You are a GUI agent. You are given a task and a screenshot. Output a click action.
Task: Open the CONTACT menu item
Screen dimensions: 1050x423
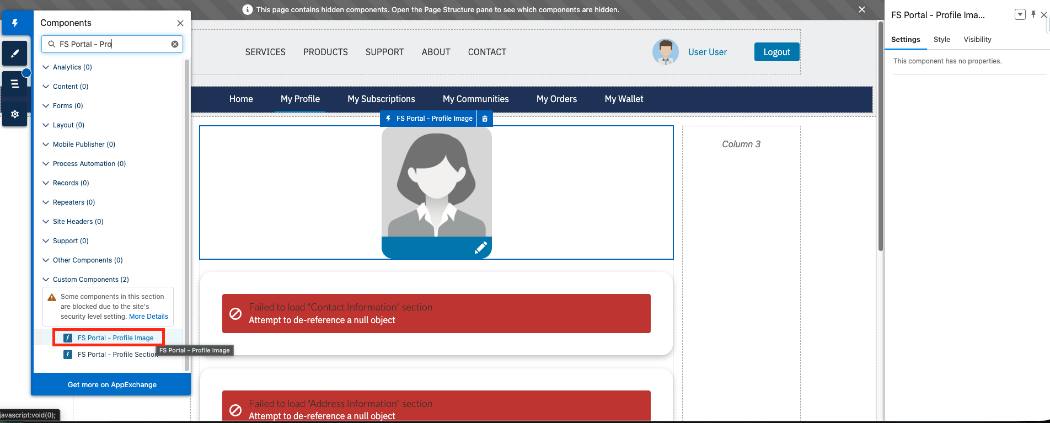point(487,52)
